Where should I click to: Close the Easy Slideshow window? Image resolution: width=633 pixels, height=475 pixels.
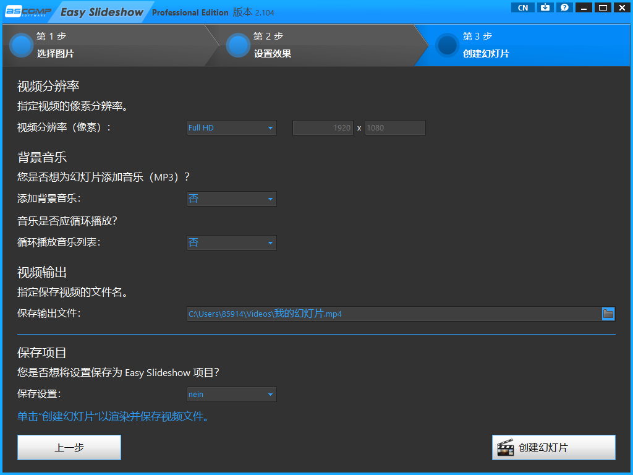pyautogui.click(x=622, y=7)
